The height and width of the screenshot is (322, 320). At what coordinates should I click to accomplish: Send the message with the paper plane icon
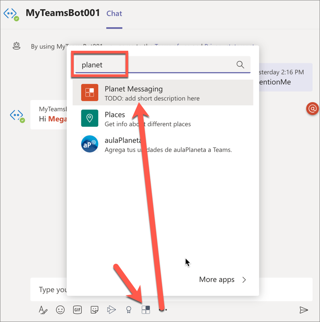(304, 310)
